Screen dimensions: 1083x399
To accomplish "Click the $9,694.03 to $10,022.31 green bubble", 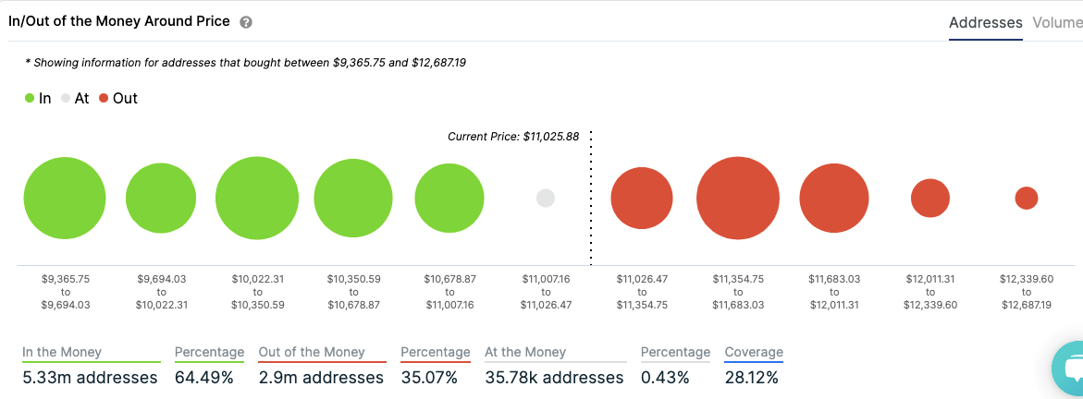I will (x=161, y=199).
